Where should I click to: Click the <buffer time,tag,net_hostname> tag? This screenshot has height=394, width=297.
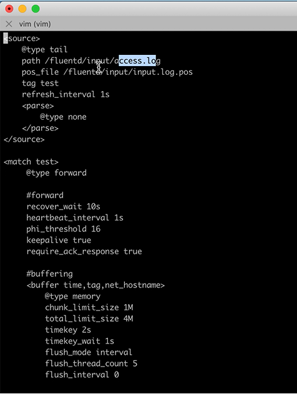coord(95,285)
